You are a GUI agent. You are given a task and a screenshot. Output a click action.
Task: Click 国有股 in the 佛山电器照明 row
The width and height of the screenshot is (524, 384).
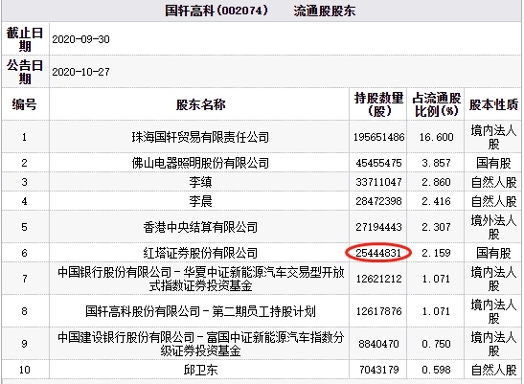click(493, 163)
